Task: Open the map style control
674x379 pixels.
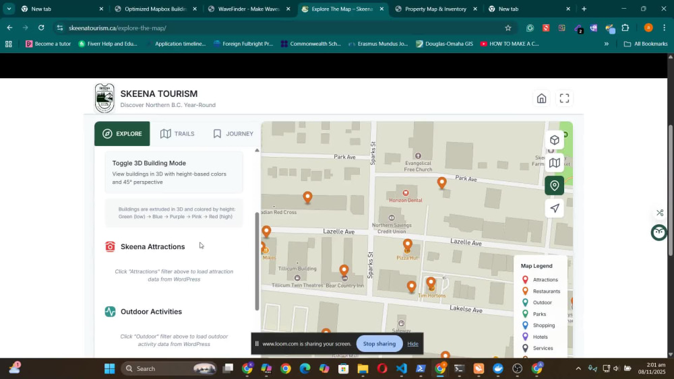Action: (555, 163)
